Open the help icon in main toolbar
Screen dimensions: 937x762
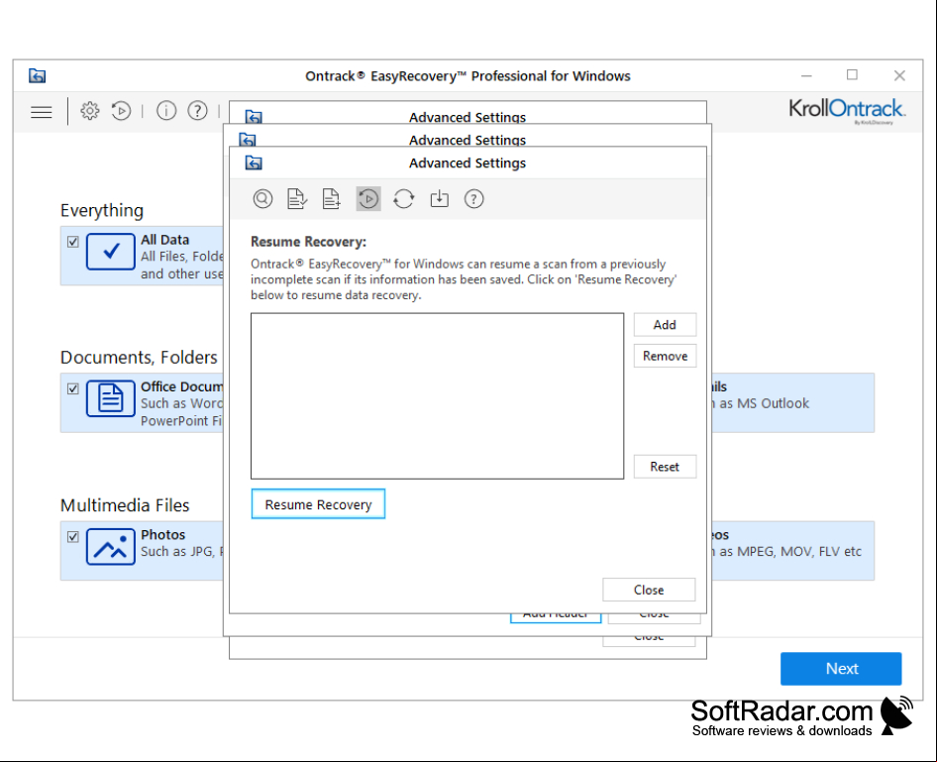pyautogui.click(x=197, y=111)
